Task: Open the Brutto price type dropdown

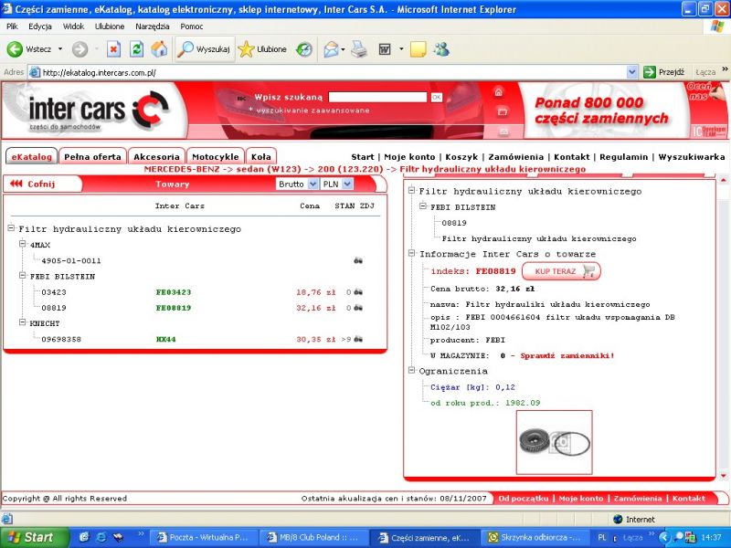Action: (x=297, y=184)
